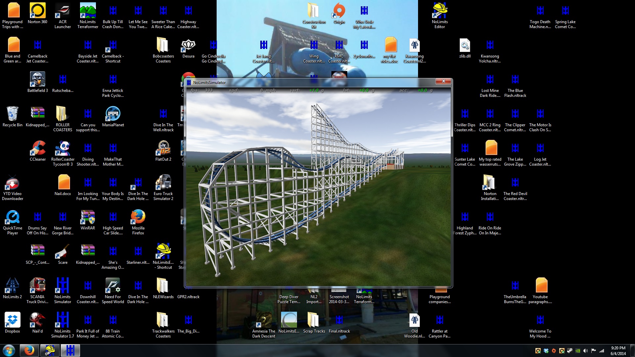Click the Windows Start button
635x357 pixels.
pos(9,350)
